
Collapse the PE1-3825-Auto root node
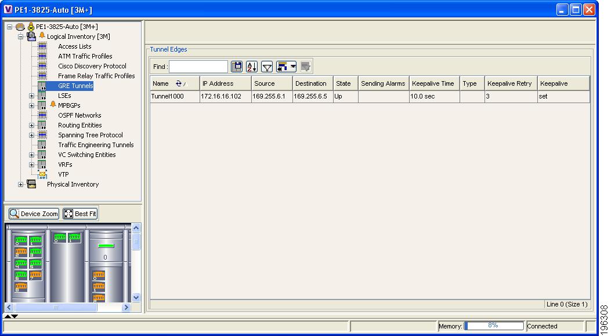[x=10, y=27]
